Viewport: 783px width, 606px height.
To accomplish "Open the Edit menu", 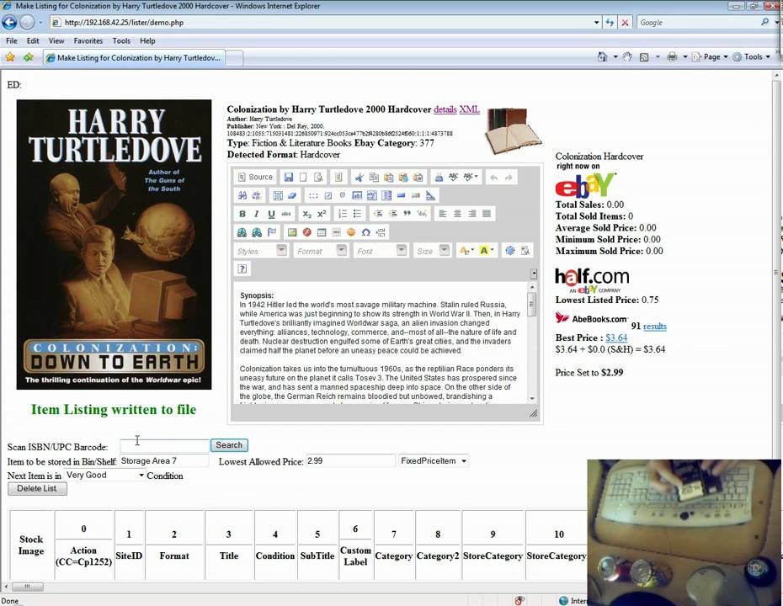I will pyautogui.click(x=33, y=41).
